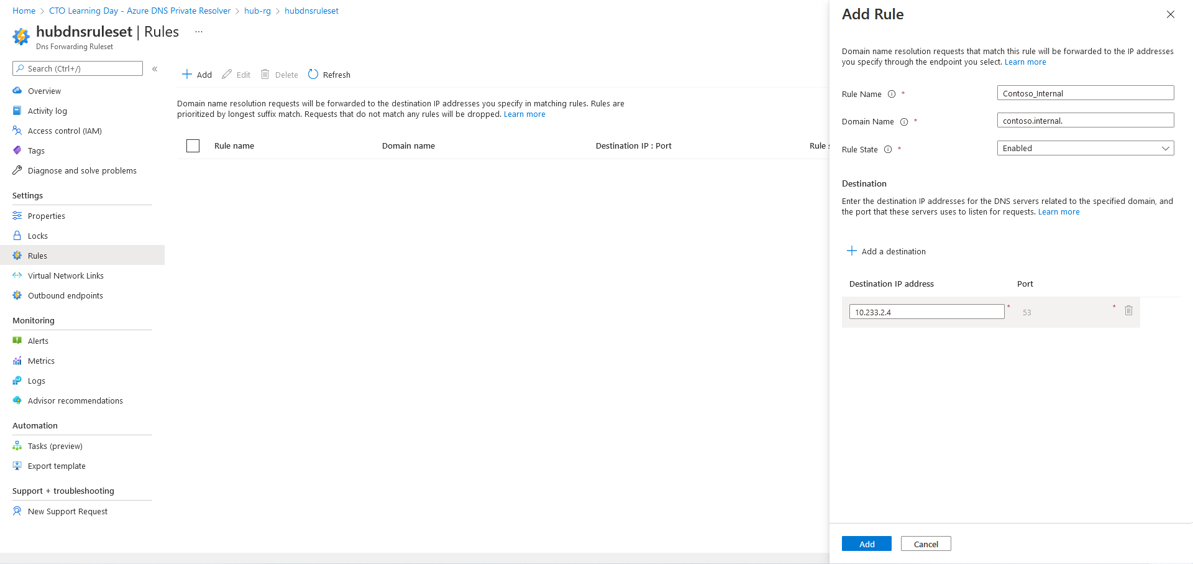
Task: Click the Locks padlock icon
Action: (17, 236)
